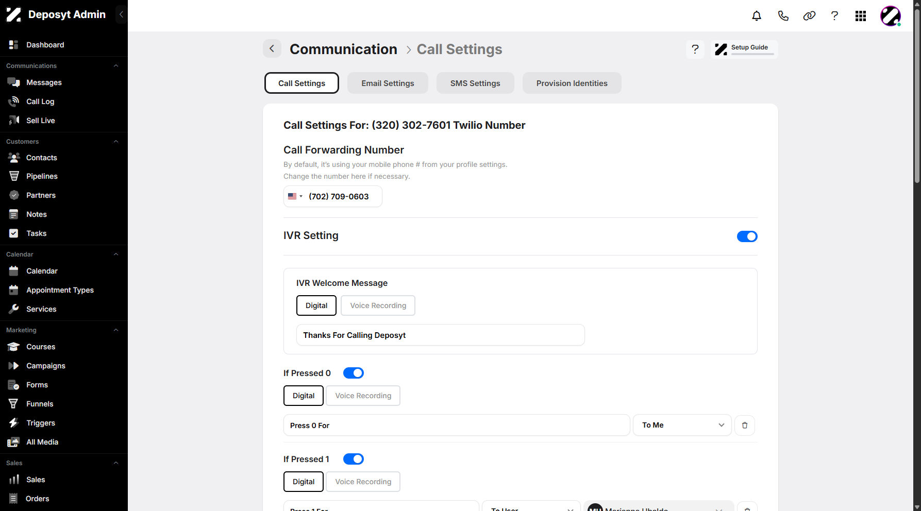Select Voice Recording under If Pressed 0
The image size is (921, 511).
click(x=363, y=396)
